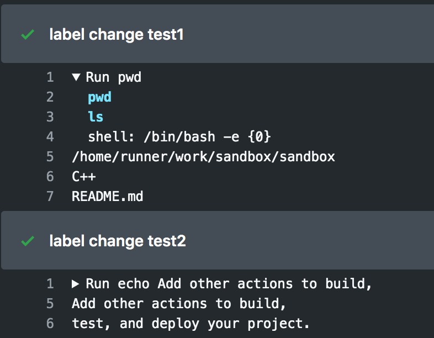The image size is (434, 338).
Task: Click line number 1 beside Run echo
Action: [x=50, y=284]
